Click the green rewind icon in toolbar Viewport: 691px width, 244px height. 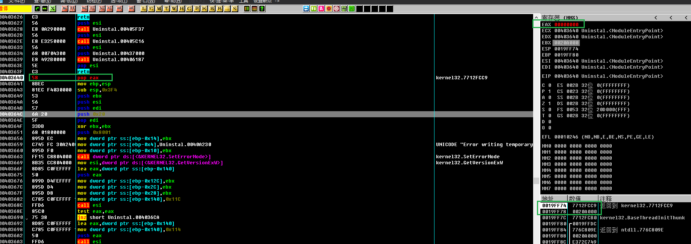[x=45, y=9]
